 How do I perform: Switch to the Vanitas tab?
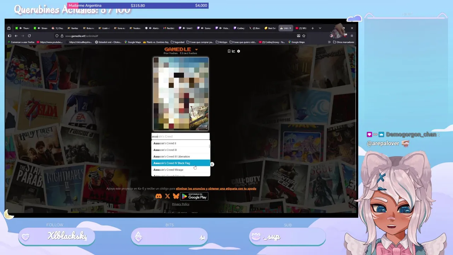pyautogui.click(x=73, y=28)
